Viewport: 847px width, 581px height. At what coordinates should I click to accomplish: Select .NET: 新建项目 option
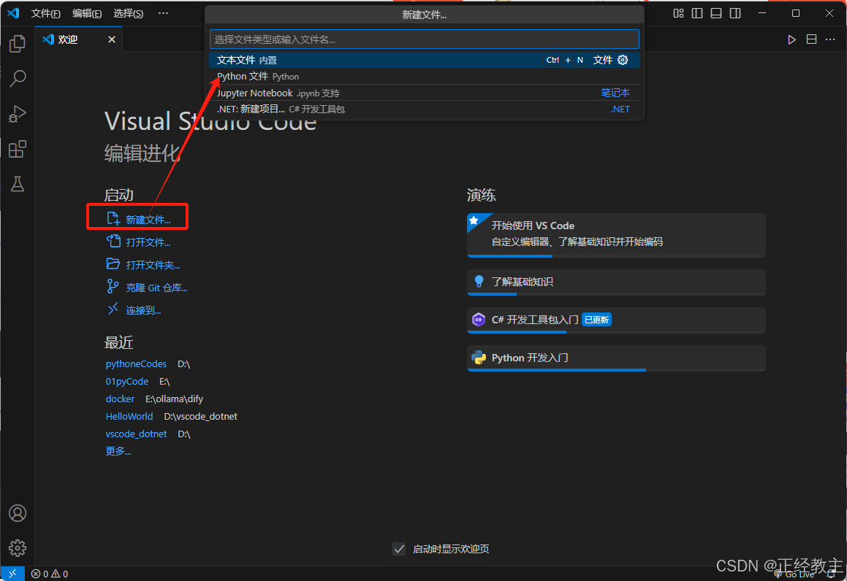point(425,109)
